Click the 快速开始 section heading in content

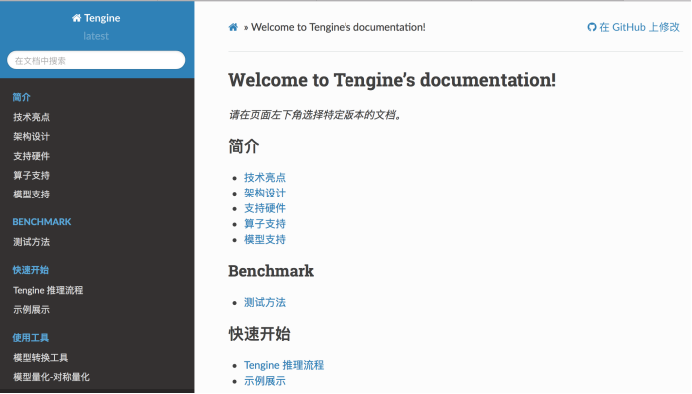coord(259,334)
